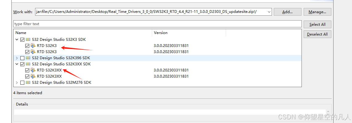This screenshot has width=352, height=123.
Task: Select the first RTD S32K3XX row label
Action: tap(49, 70)
